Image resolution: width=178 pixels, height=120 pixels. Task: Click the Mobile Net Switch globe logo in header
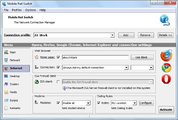[x=165, y=20]
